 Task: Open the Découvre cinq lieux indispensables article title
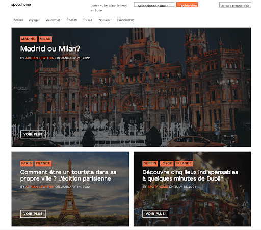point(190,175)
